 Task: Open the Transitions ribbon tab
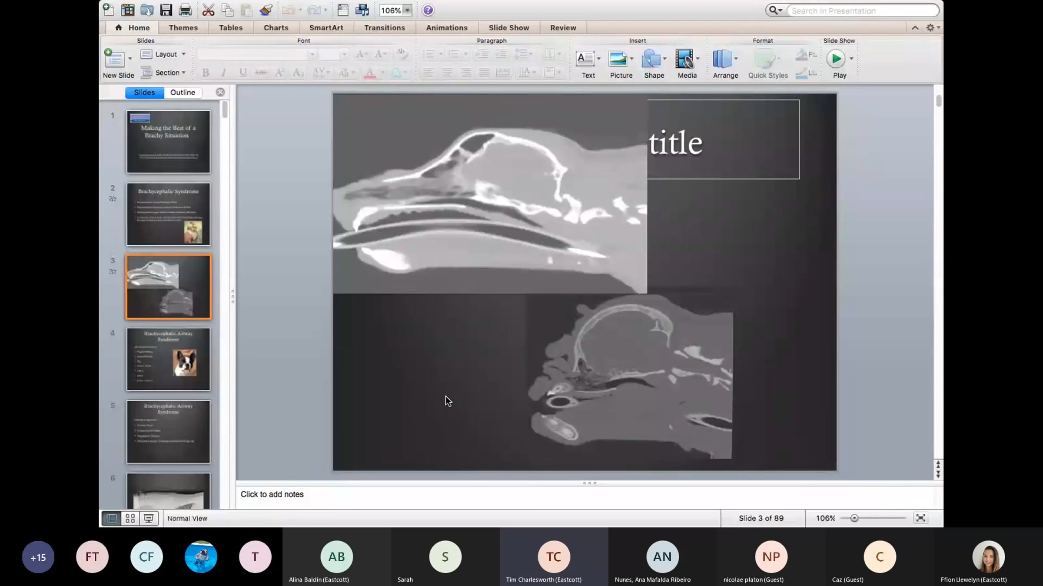coord(384,28)
